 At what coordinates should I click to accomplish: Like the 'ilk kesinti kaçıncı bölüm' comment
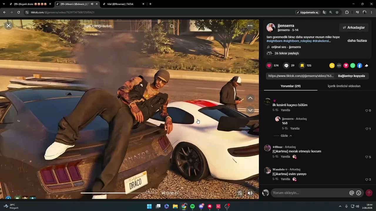tap(367, 111)
